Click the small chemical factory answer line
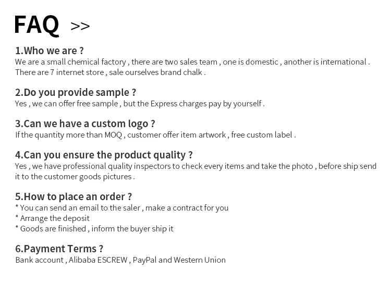 pyautogui.click(x=192, y=62)
